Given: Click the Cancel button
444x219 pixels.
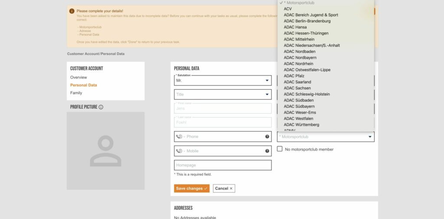Looking at the screenshot, I should (x=224, y=189).
